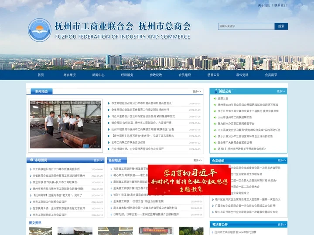Open notice 抚州市2022年事业单位公开招聘

pos(248,105)
